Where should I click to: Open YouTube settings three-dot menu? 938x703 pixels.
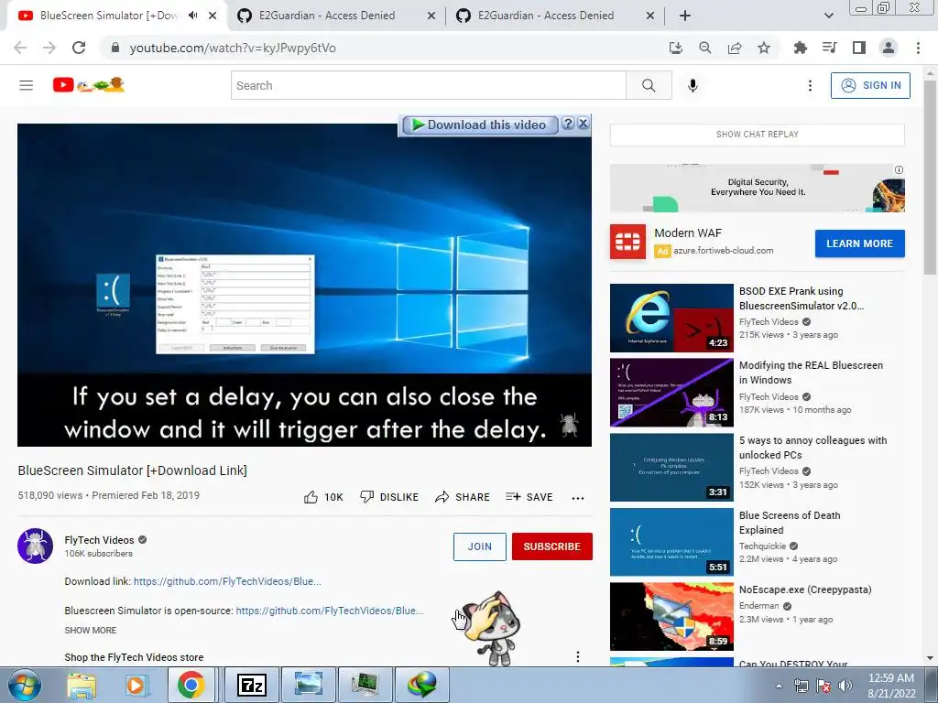pos(810,85)
